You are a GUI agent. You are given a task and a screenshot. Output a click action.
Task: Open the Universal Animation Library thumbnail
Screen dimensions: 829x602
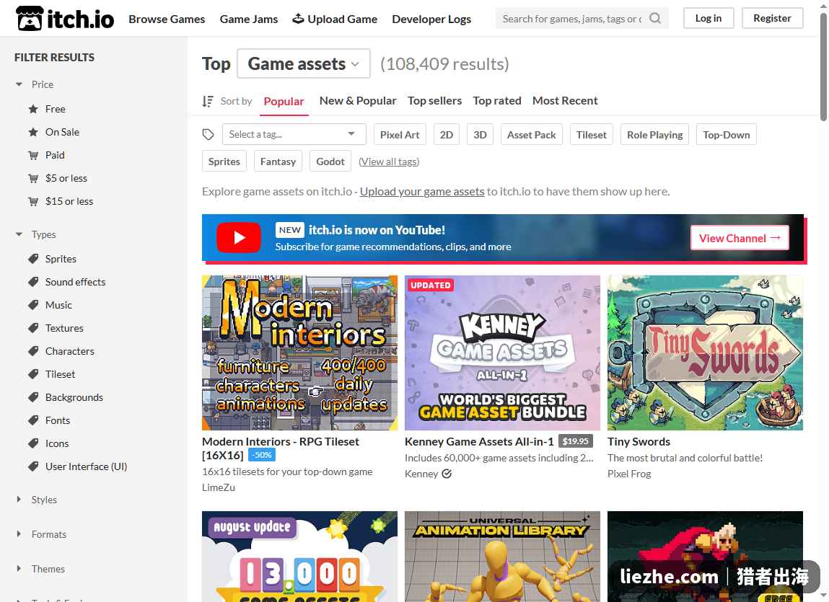502,557
